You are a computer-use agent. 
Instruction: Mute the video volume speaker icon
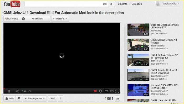[17, 91]
